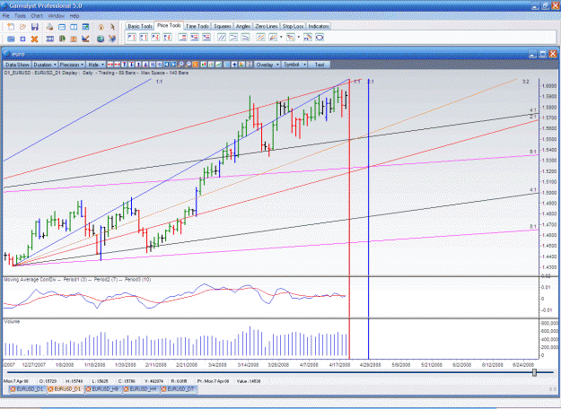Open the Symbol dropdown

pyautogui.click(x=294, y=65)
